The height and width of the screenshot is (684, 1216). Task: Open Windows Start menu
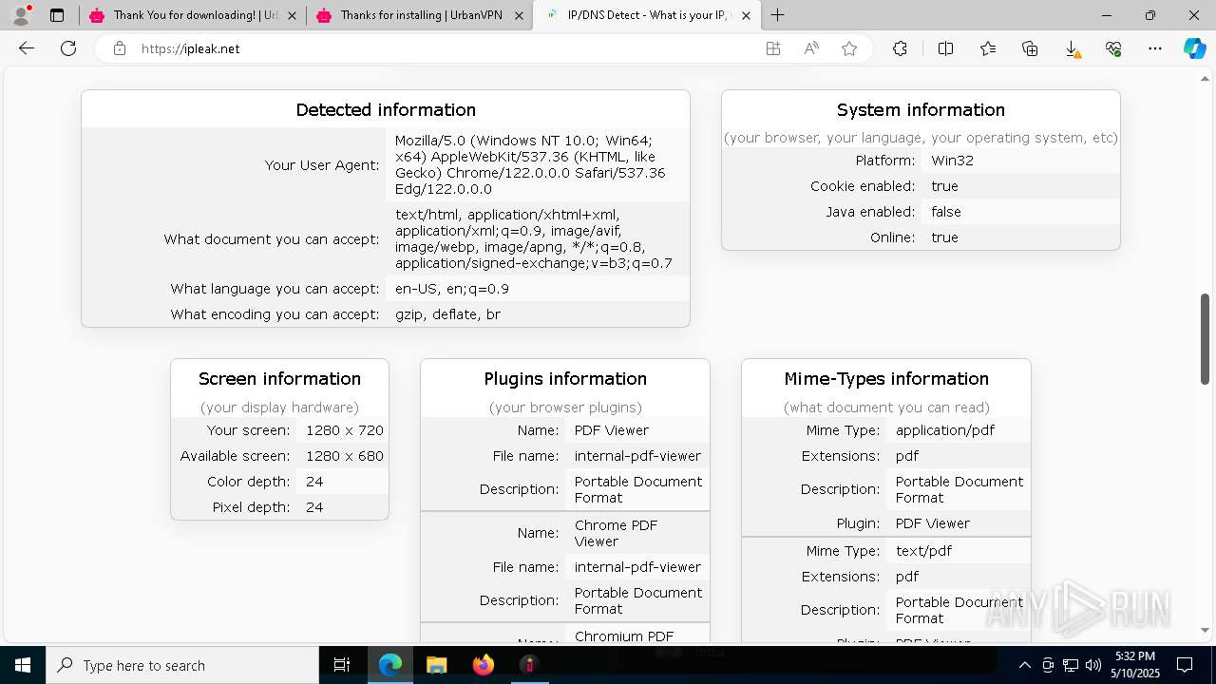point(23,665)
